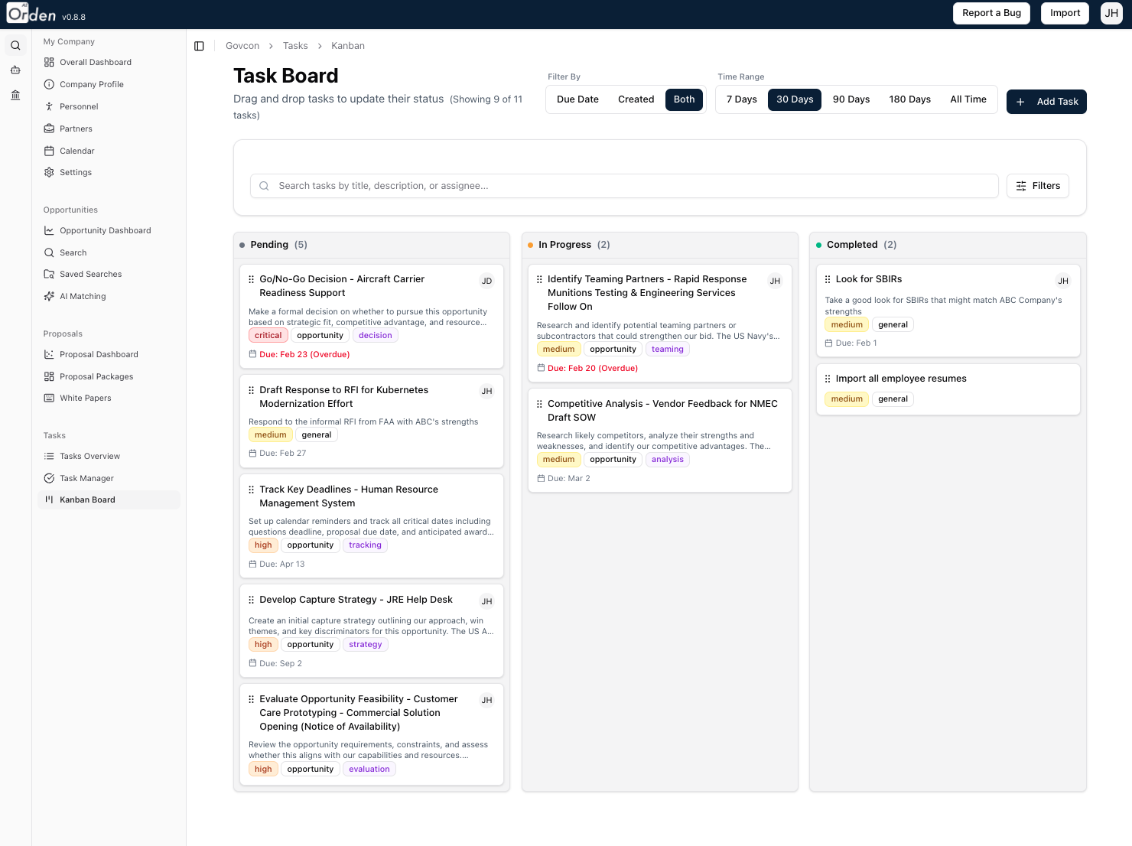The height and width of the screenshot is (846, 1132).
Task: Select the Both filter option
Action: coord(684,99)
